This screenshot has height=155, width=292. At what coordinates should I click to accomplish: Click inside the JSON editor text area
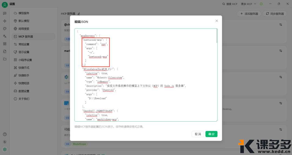coord(146,75)
